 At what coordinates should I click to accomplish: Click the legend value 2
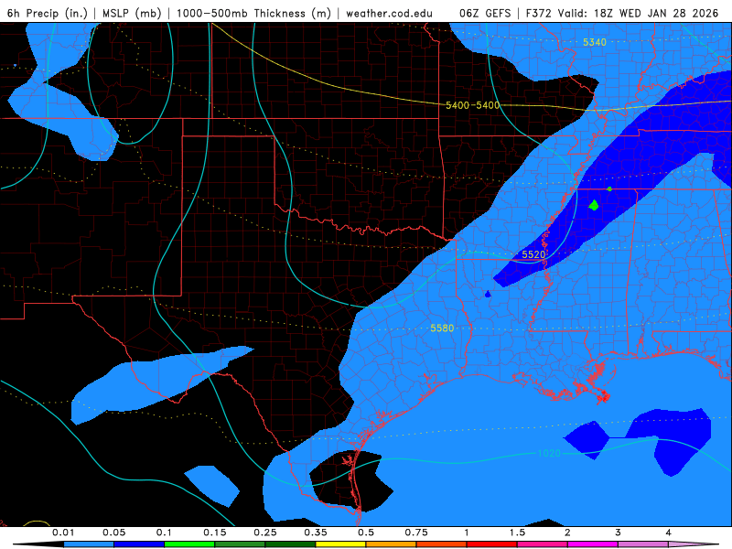click(567, 533)
